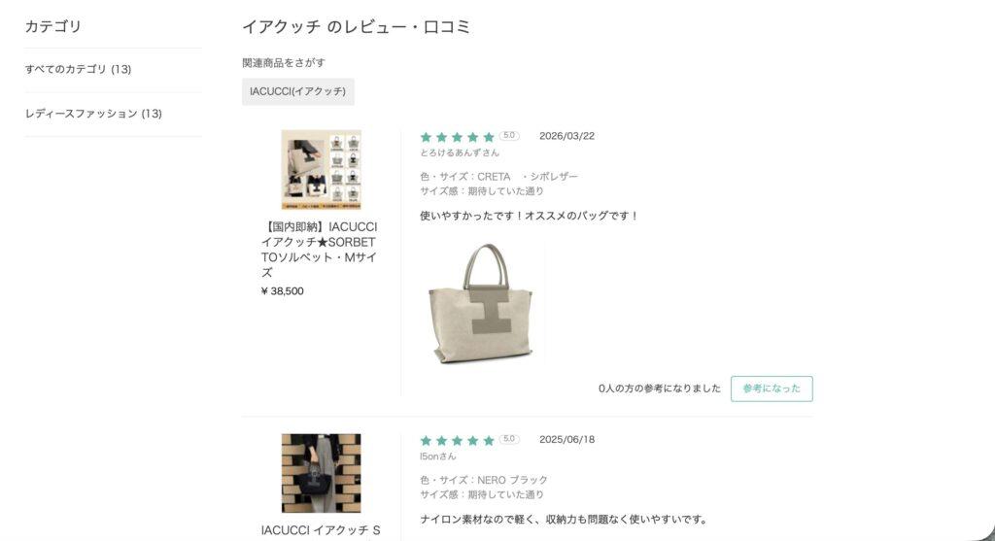Click the ¥ 38,500 price text
995x541 pixels.
point(283,291)
